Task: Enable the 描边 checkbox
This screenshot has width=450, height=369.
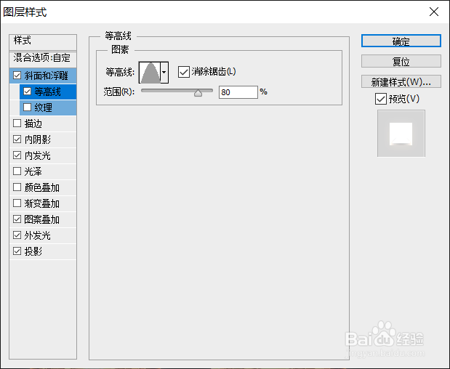Action: click(x=17, y=123)
